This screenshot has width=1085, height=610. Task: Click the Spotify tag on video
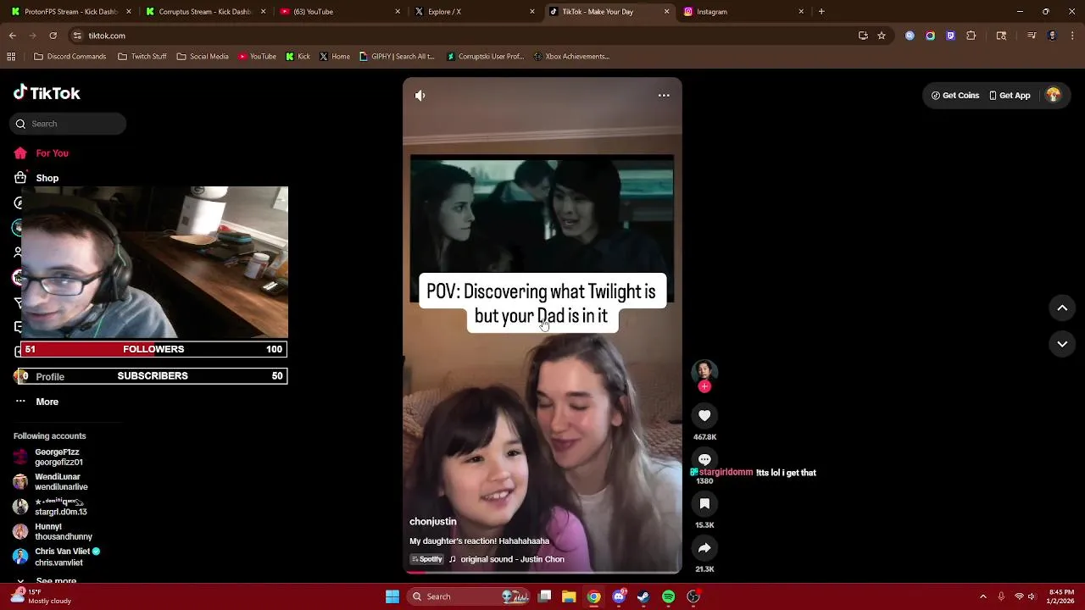coord(426,559)
